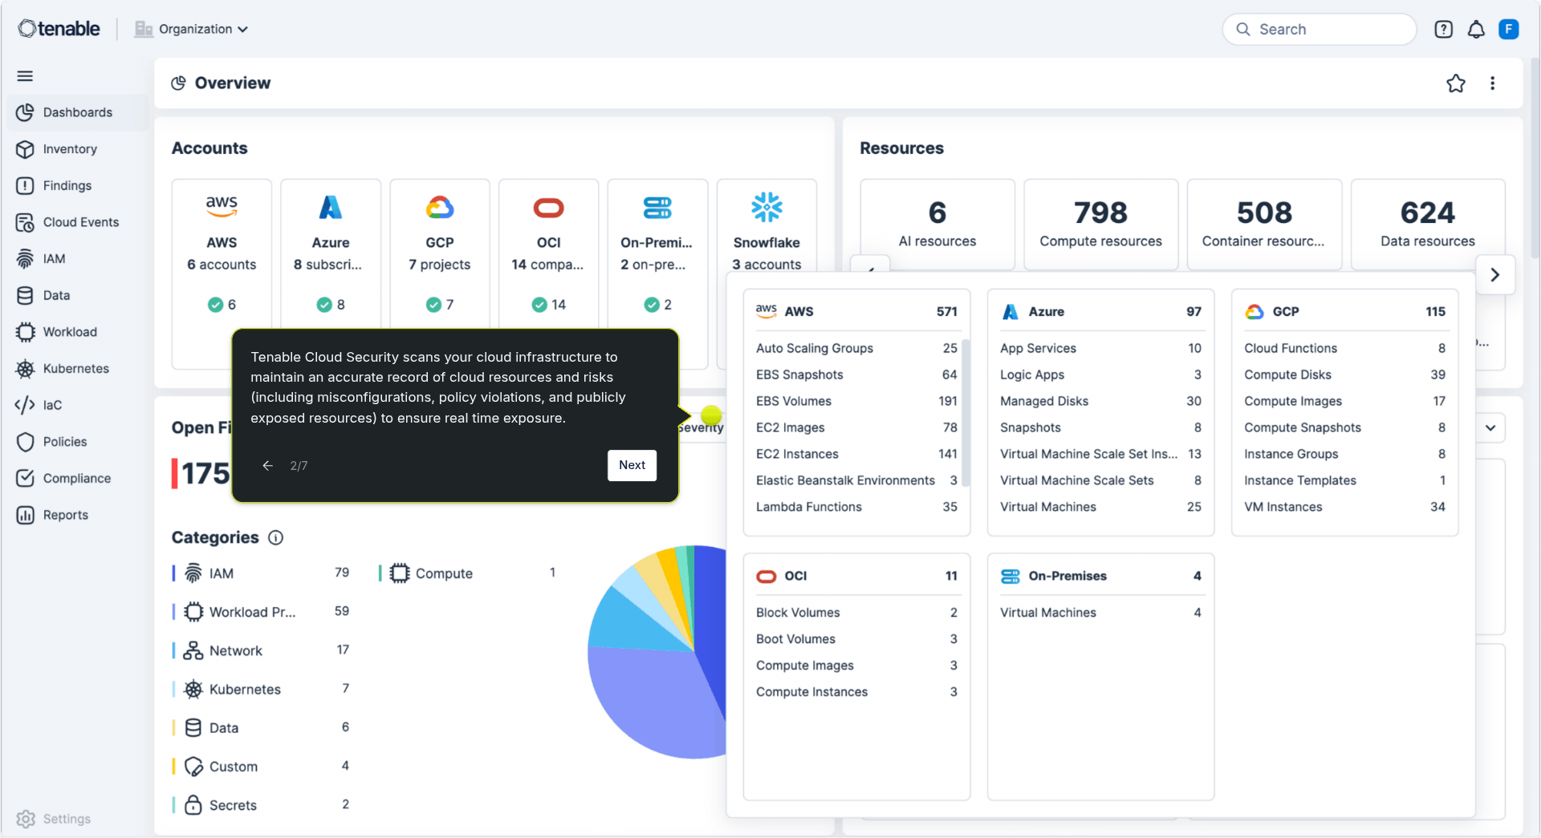Open Data in the sidebar

[77, 295]
